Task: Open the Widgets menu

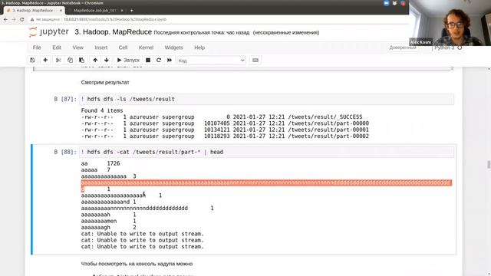Action: pyautogui.click(x=173, y=48)
